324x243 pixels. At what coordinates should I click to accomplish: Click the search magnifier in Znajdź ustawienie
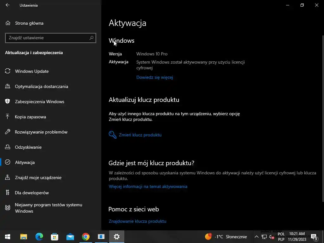91,38
